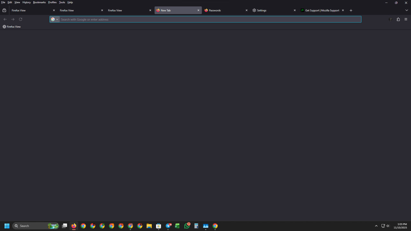
Task: Open the Bookmarks menu
Action: 39,2
